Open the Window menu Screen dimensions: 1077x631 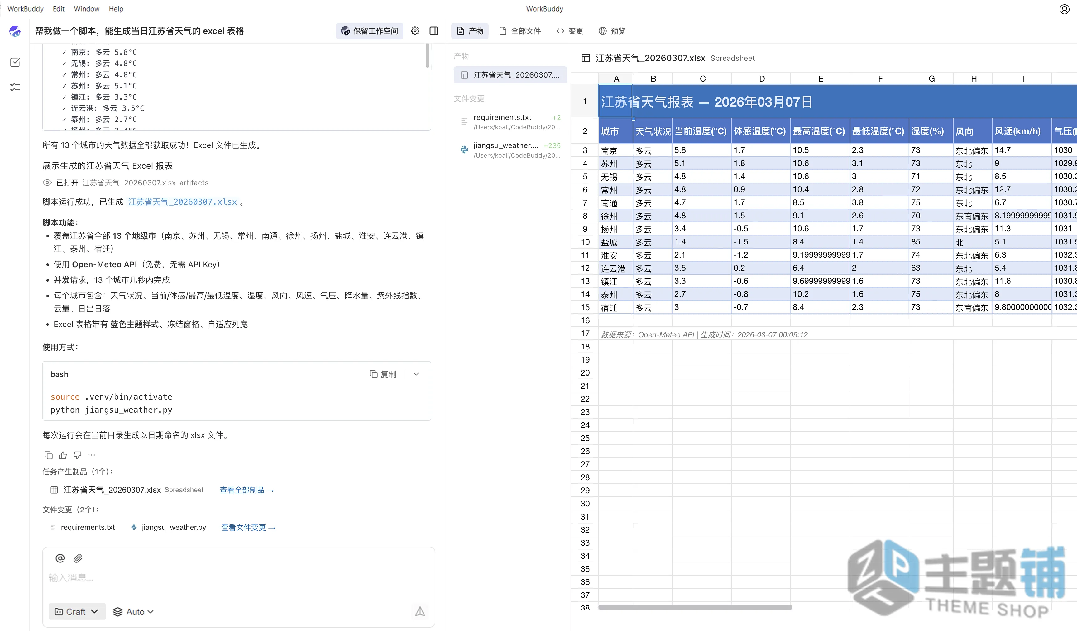click(86, 8)
